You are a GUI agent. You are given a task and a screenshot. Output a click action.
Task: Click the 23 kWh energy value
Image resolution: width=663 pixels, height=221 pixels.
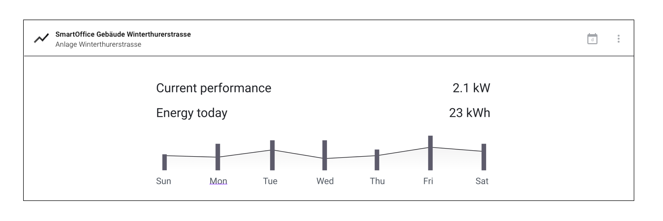point(469,113)
